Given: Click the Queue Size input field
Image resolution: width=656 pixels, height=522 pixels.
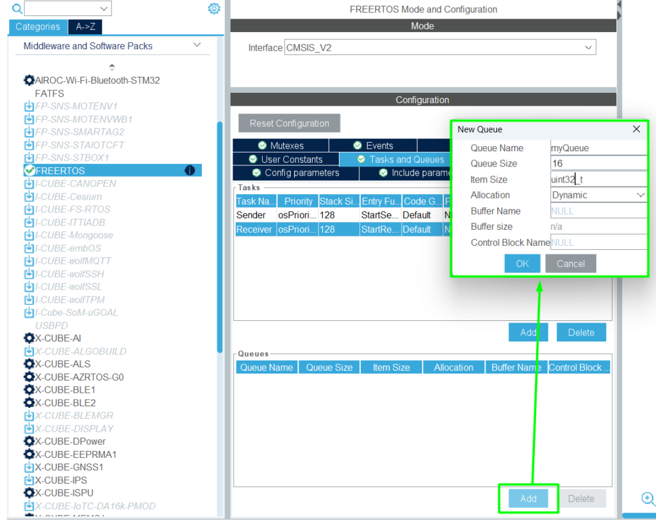Looking at the screenshot, I should [598, 163].
